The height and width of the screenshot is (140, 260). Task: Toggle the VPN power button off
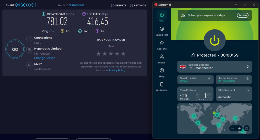pyautogui.click(x=215, y=40)
